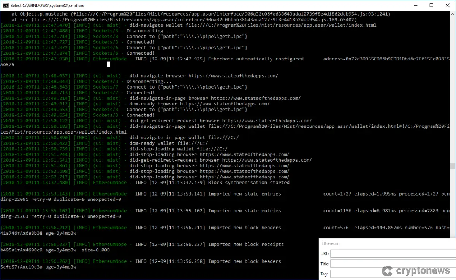456x280 pixels.
Task: Click the 'size=8.00B' text in log
Action: click(x=96, y=250)
